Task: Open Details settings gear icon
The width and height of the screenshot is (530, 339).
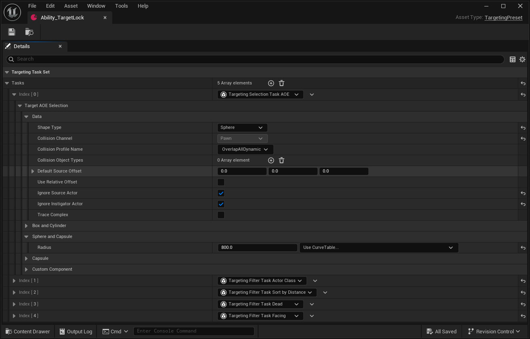Action: pyautogui.click(x=522, y=59)
